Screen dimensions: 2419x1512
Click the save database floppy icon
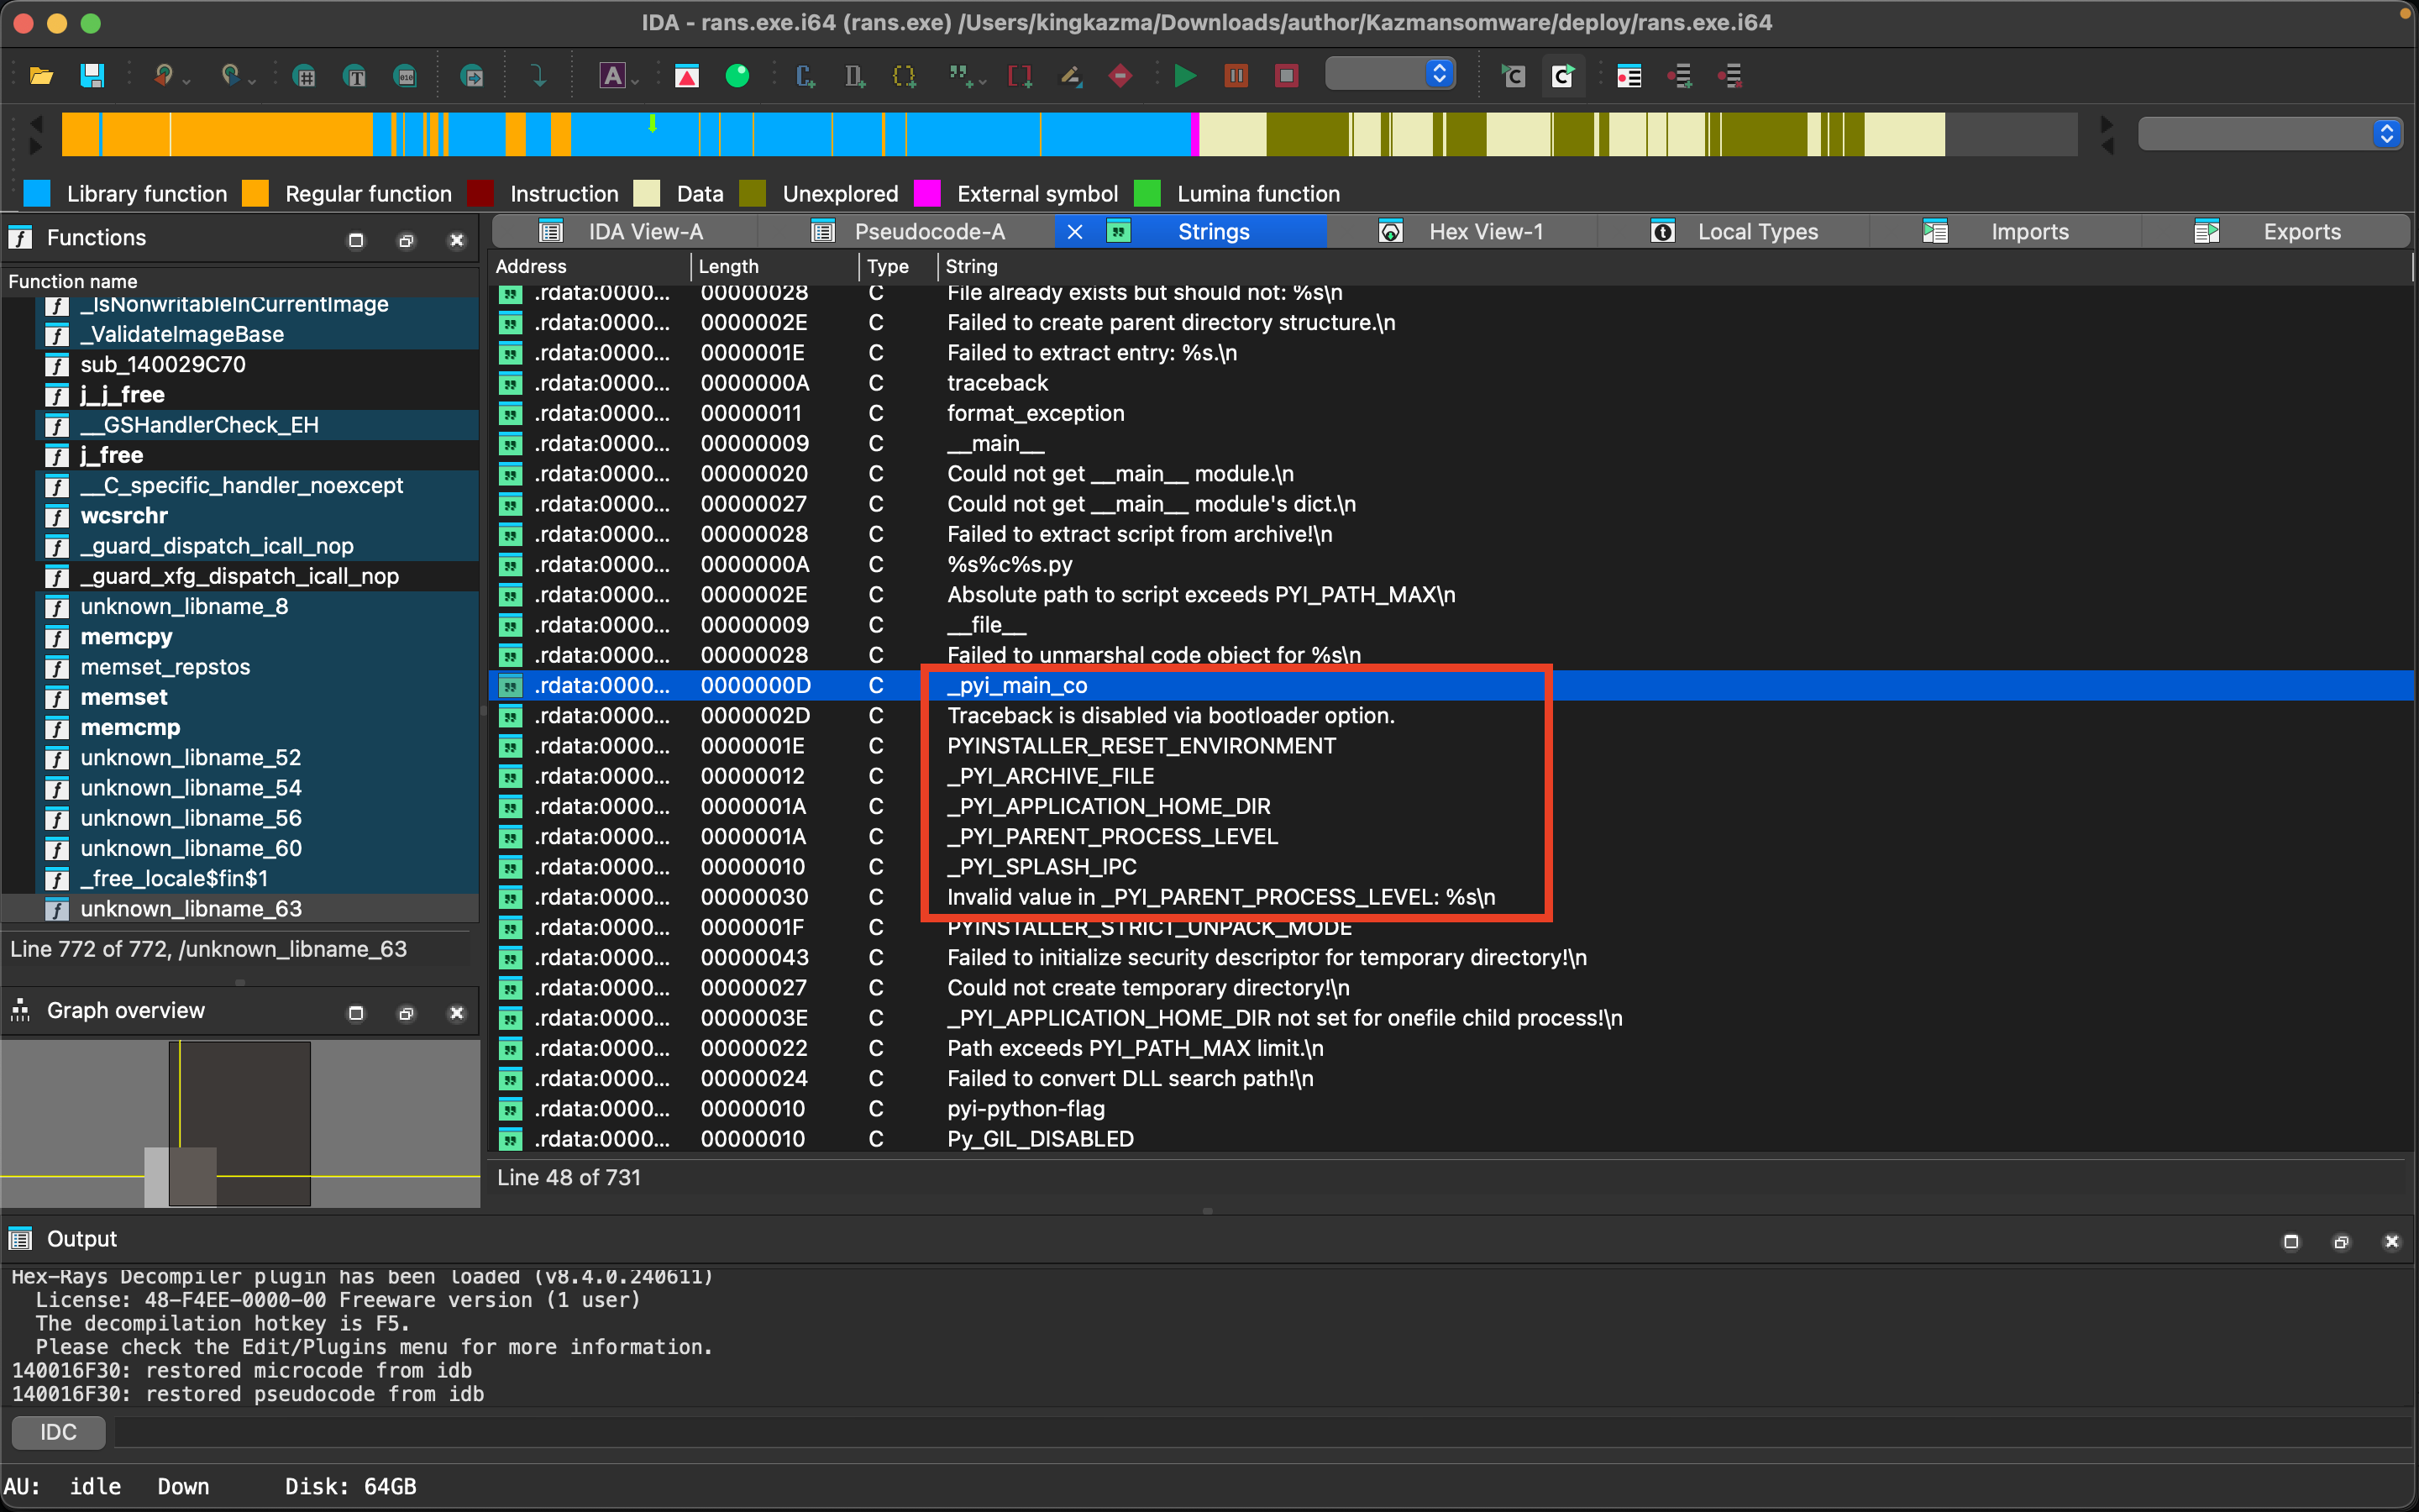[x=92, y=76]
